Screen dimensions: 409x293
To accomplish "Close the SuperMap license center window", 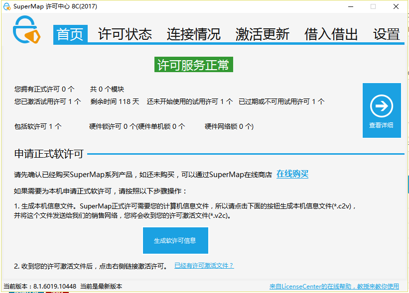I will tap(396, 6).
